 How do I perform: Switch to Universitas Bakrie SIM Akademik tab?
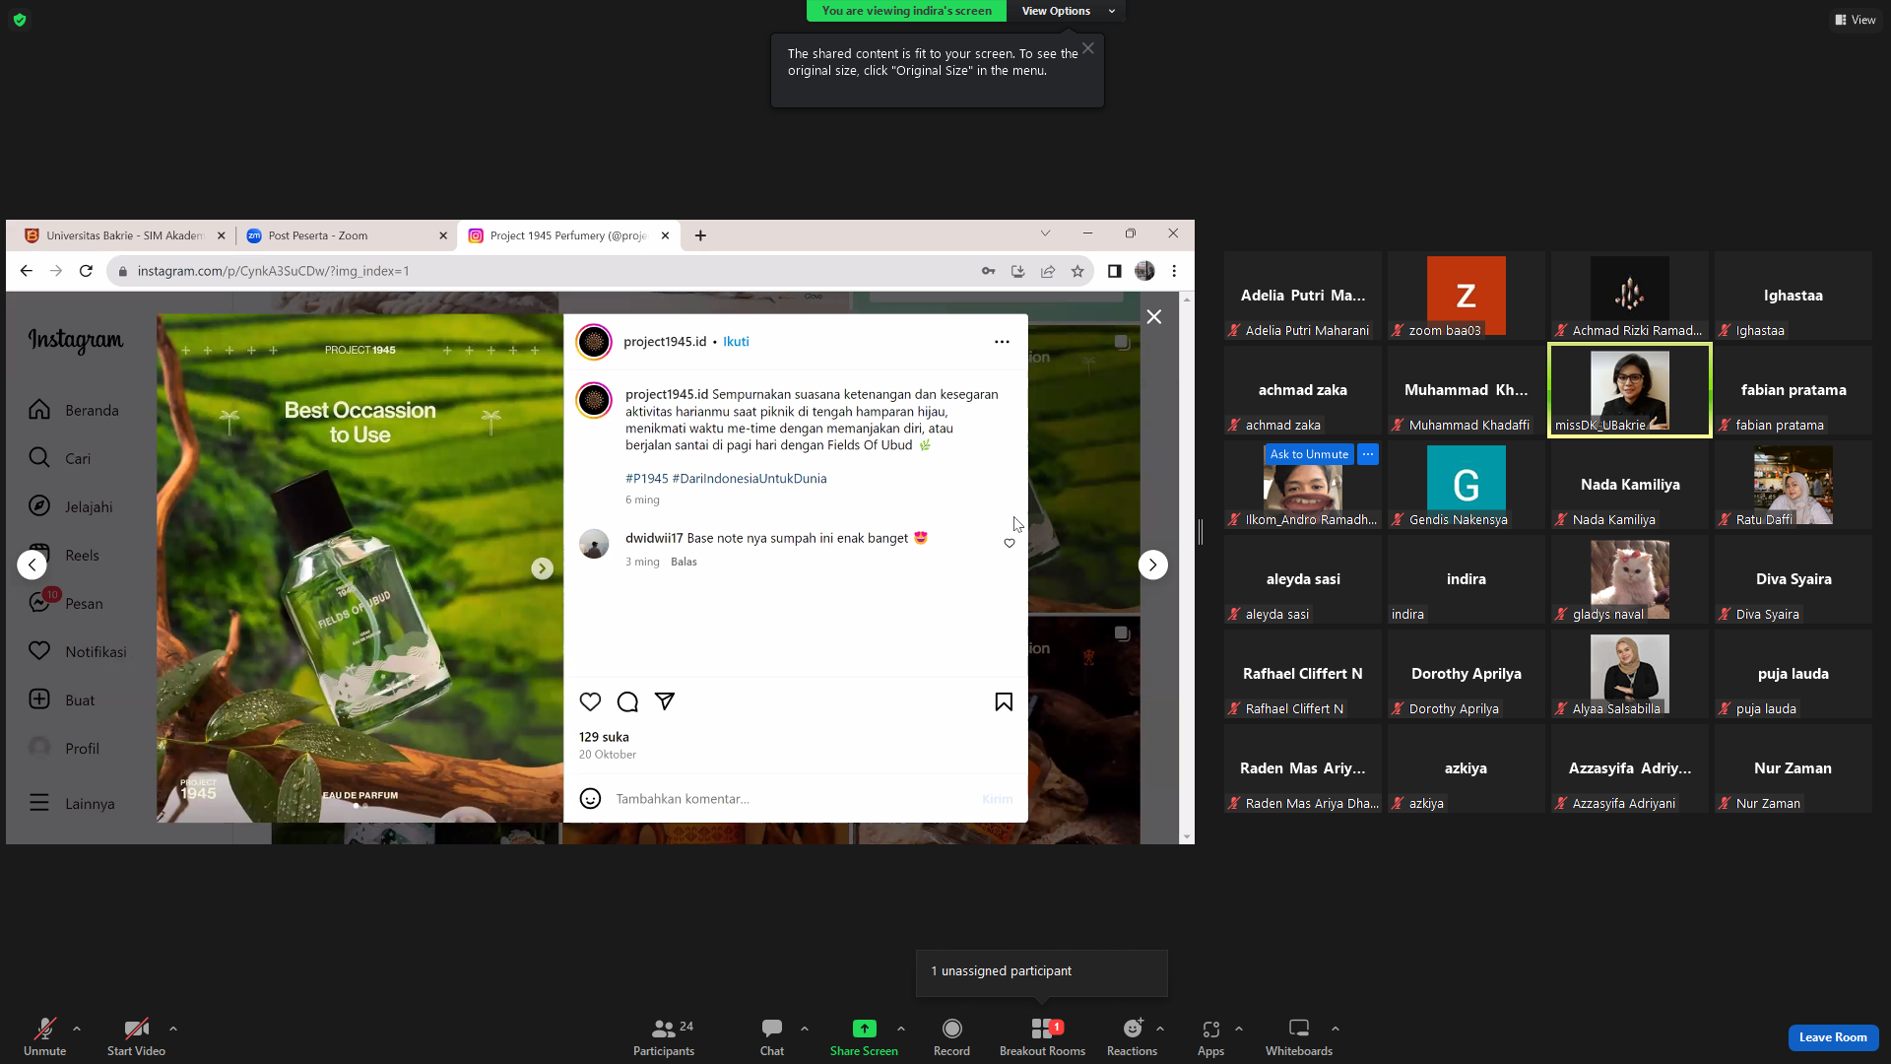click(123, 235)
